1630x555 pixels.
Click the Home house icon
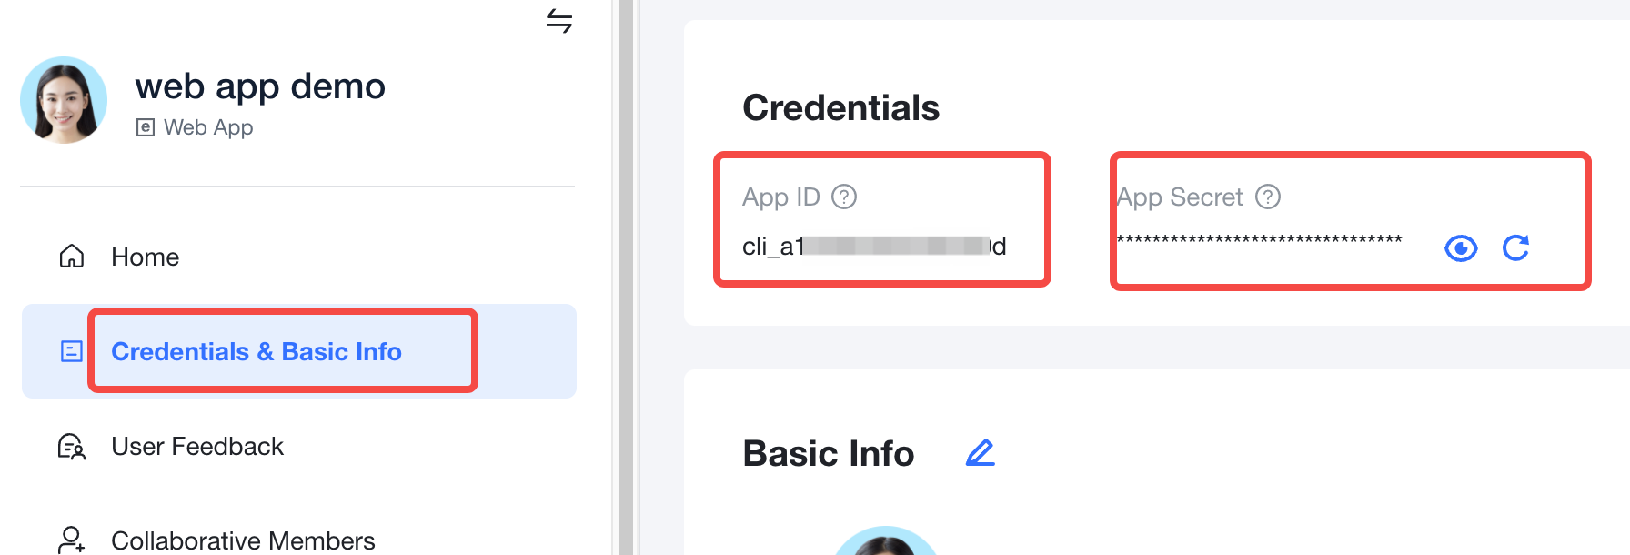71,257
